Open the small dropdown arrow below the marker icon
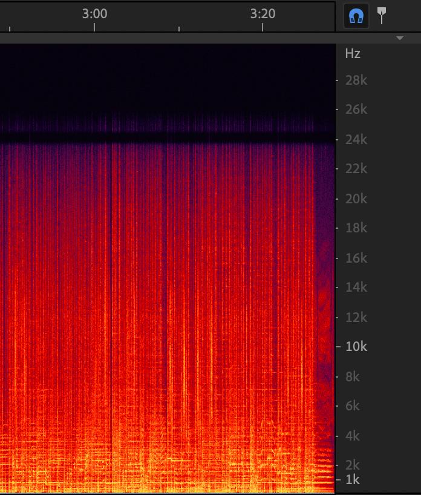Image resolution: width=421 pixels, height=495 pixels. (400, 38)
